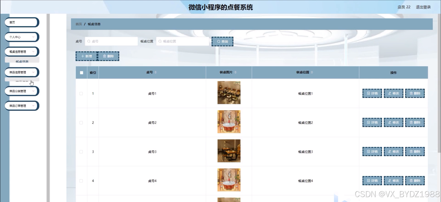Add a new table with 新增
441x202 pixels.
tap(86, 56)
